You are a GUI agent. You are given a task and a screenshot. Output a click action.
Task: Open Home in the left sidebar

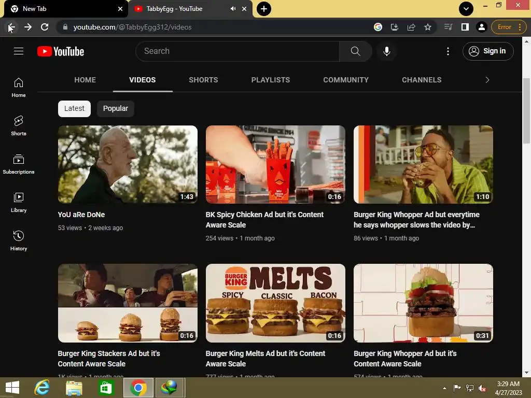tap(19, 88)
